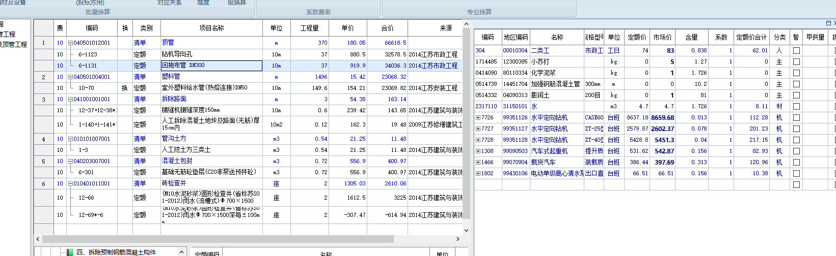
Task: Click the down arrow of the vertical scrollbar
Action: [466, 230]
